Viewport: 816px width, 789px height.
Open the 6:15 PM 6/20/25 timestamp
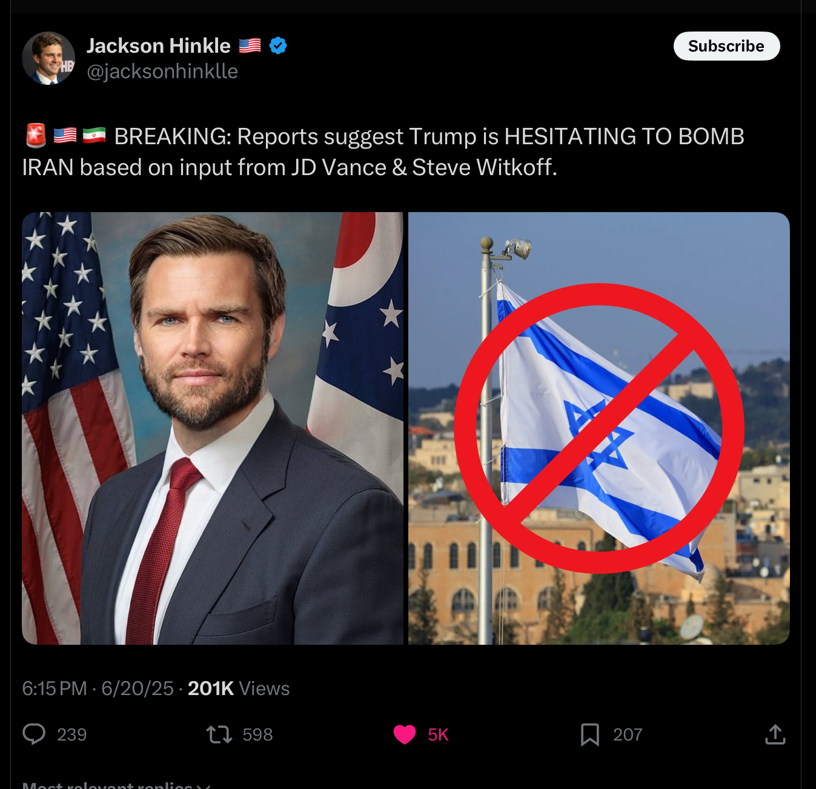[x=98, y=688]
